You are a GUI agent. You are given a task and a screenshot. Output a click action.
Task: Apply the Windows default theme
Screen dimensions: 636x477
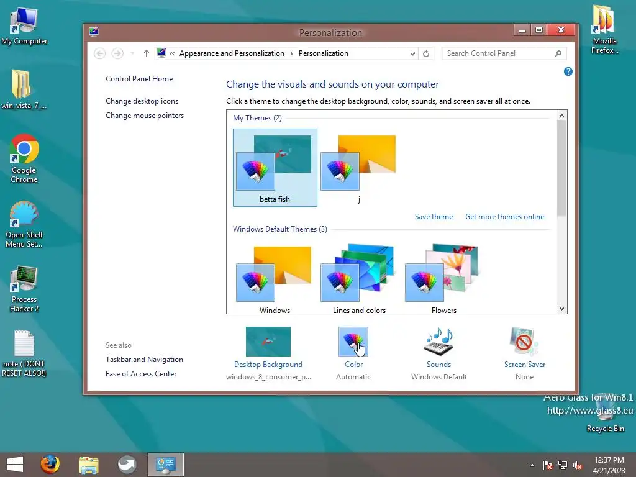tap(275, 279)
